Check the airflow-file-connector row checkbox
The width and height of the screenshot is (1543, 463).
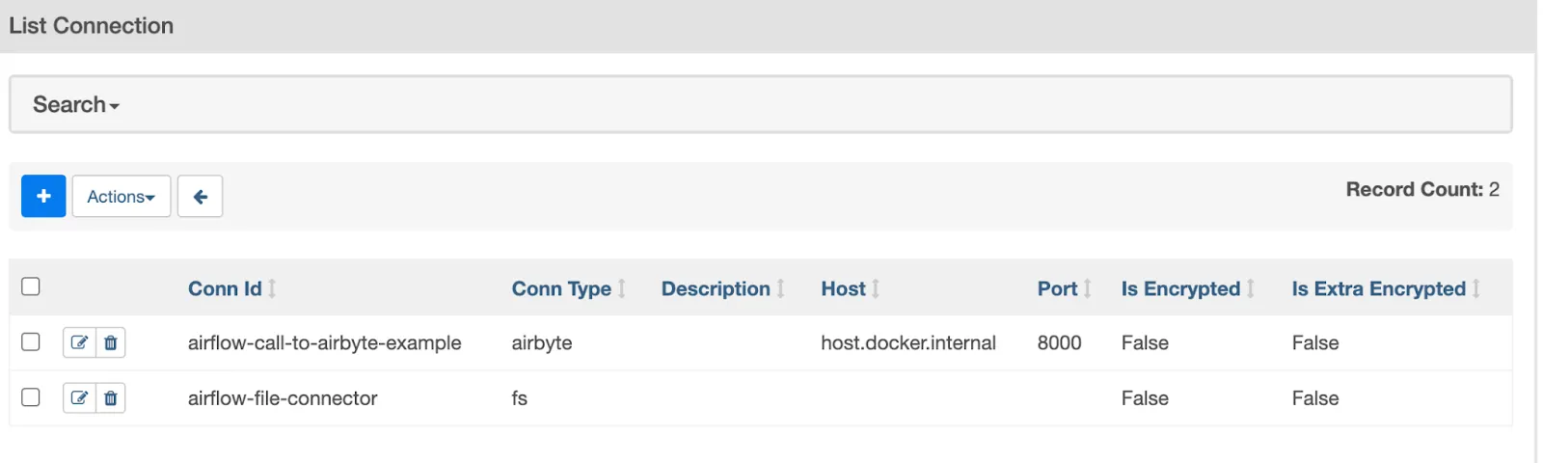coord(31,397)
